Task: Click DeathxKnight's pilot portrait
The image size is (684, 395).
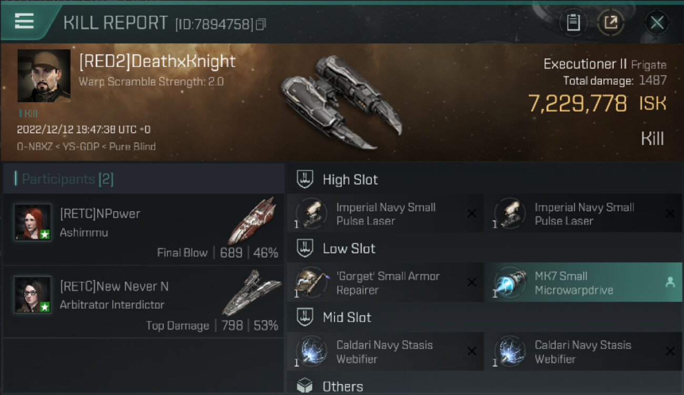Action: point(44,75)
